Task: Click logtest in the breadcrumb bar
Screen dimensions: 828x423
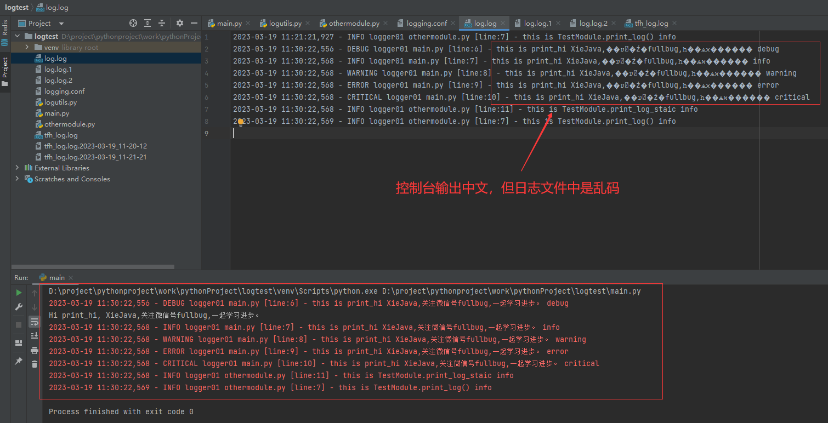Action: point(16,8)
